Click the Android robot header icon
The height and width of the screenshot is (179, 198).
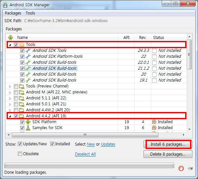[x=10, y=38]
